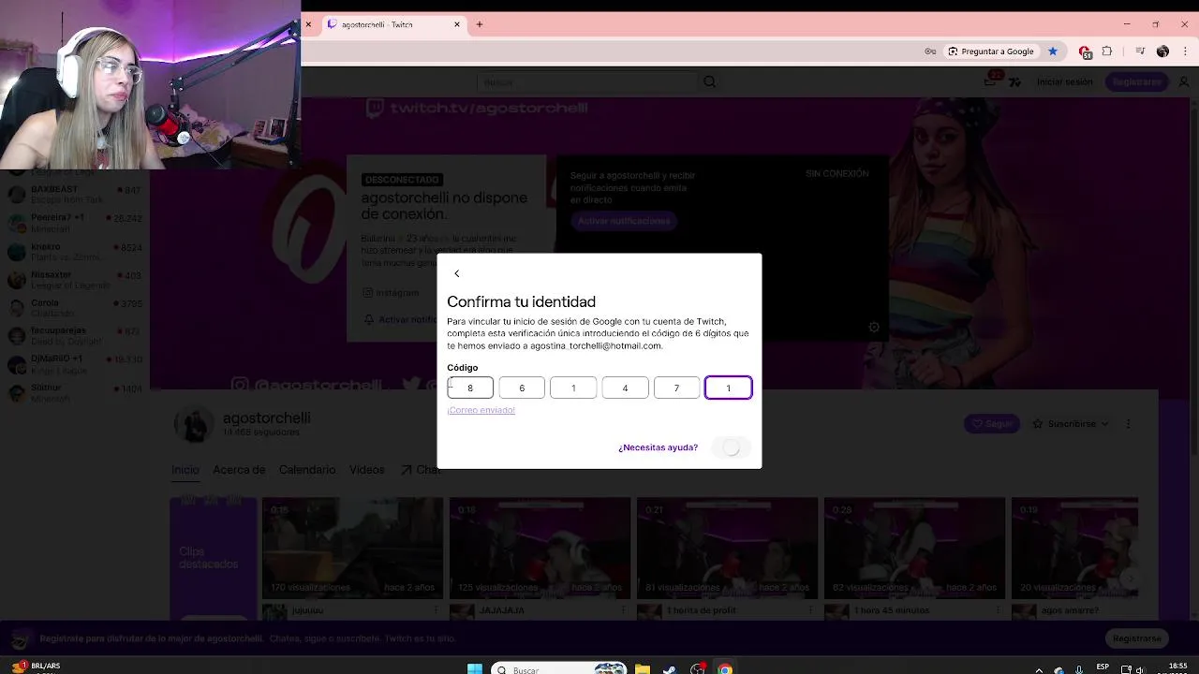Open the clip with 170 visualizaciones

[x=352, y=549]
